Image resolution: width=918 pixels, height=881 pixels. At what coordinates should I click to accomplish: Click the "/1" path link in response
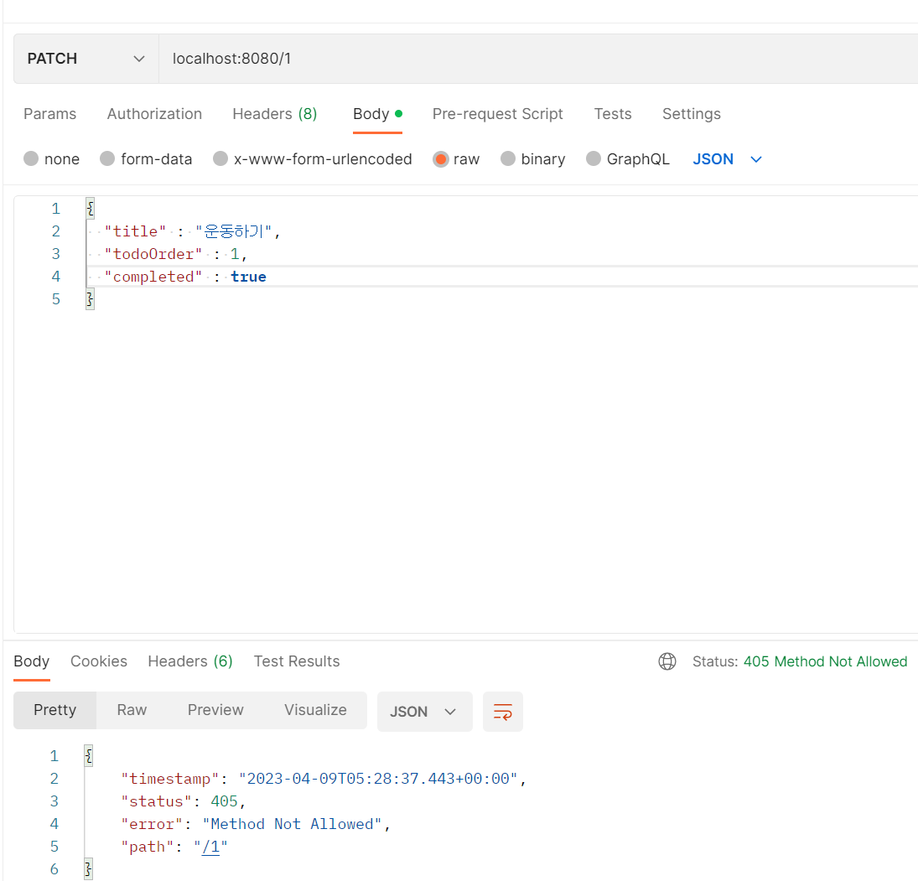click(x=210, y=847)
